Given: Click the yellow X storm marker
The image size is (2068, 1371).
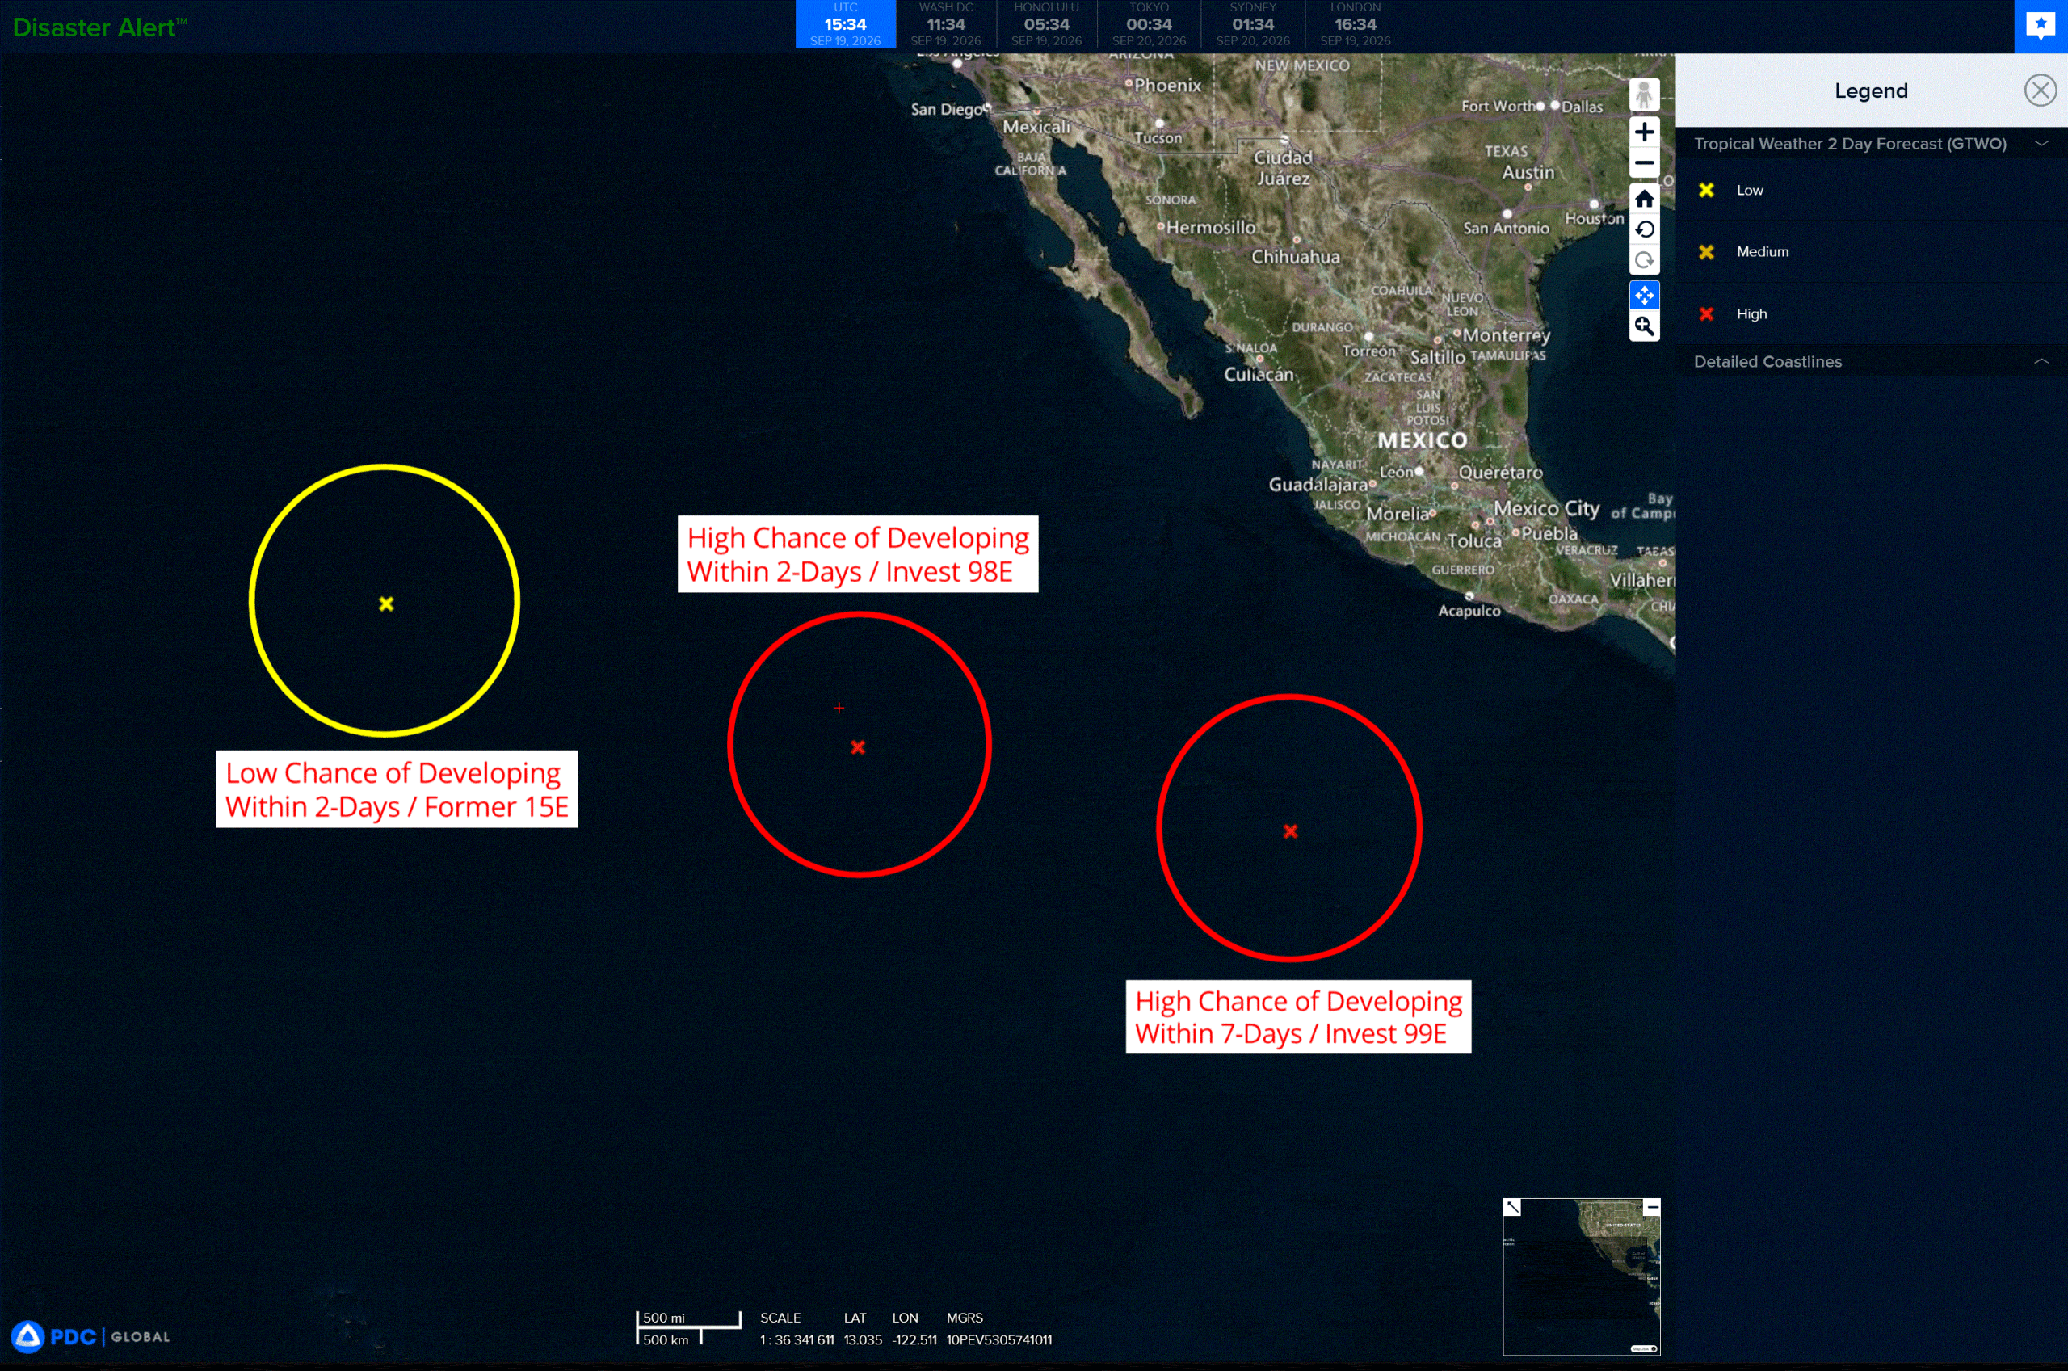Looking at the screenshot, I should coord(386,604).
